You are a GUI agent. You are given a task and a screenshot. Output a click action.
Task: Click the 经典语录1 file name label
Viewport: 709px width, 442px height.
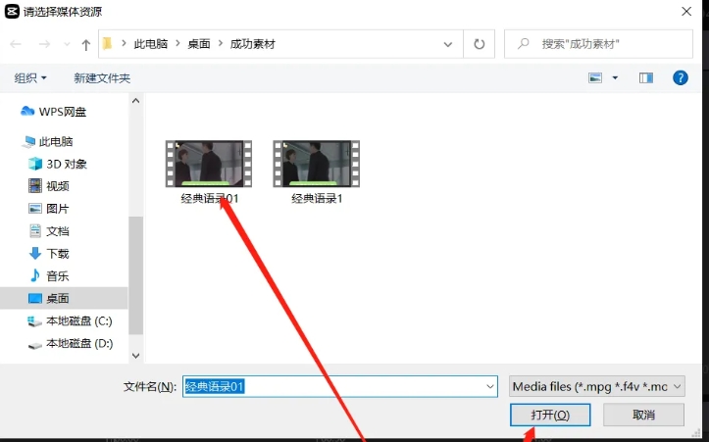coord(317,198)
